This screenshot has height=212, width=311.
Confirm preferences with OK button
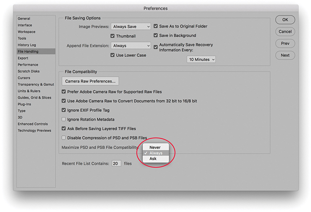coord(285,20)
